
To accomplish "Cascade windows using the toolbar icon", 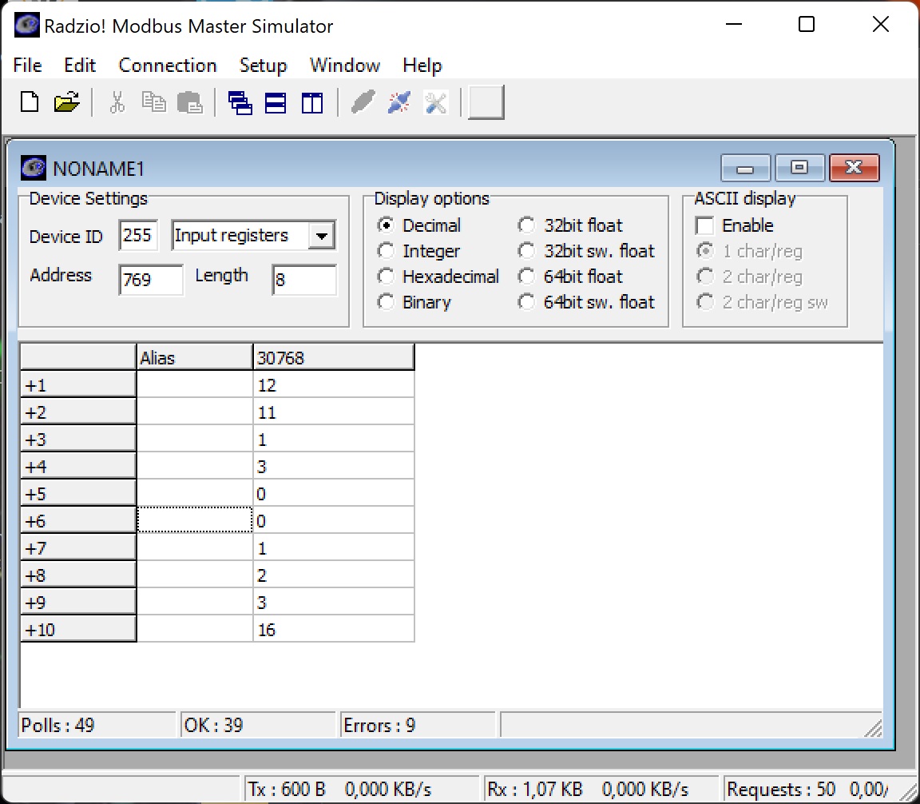I will tap(240, 102).
